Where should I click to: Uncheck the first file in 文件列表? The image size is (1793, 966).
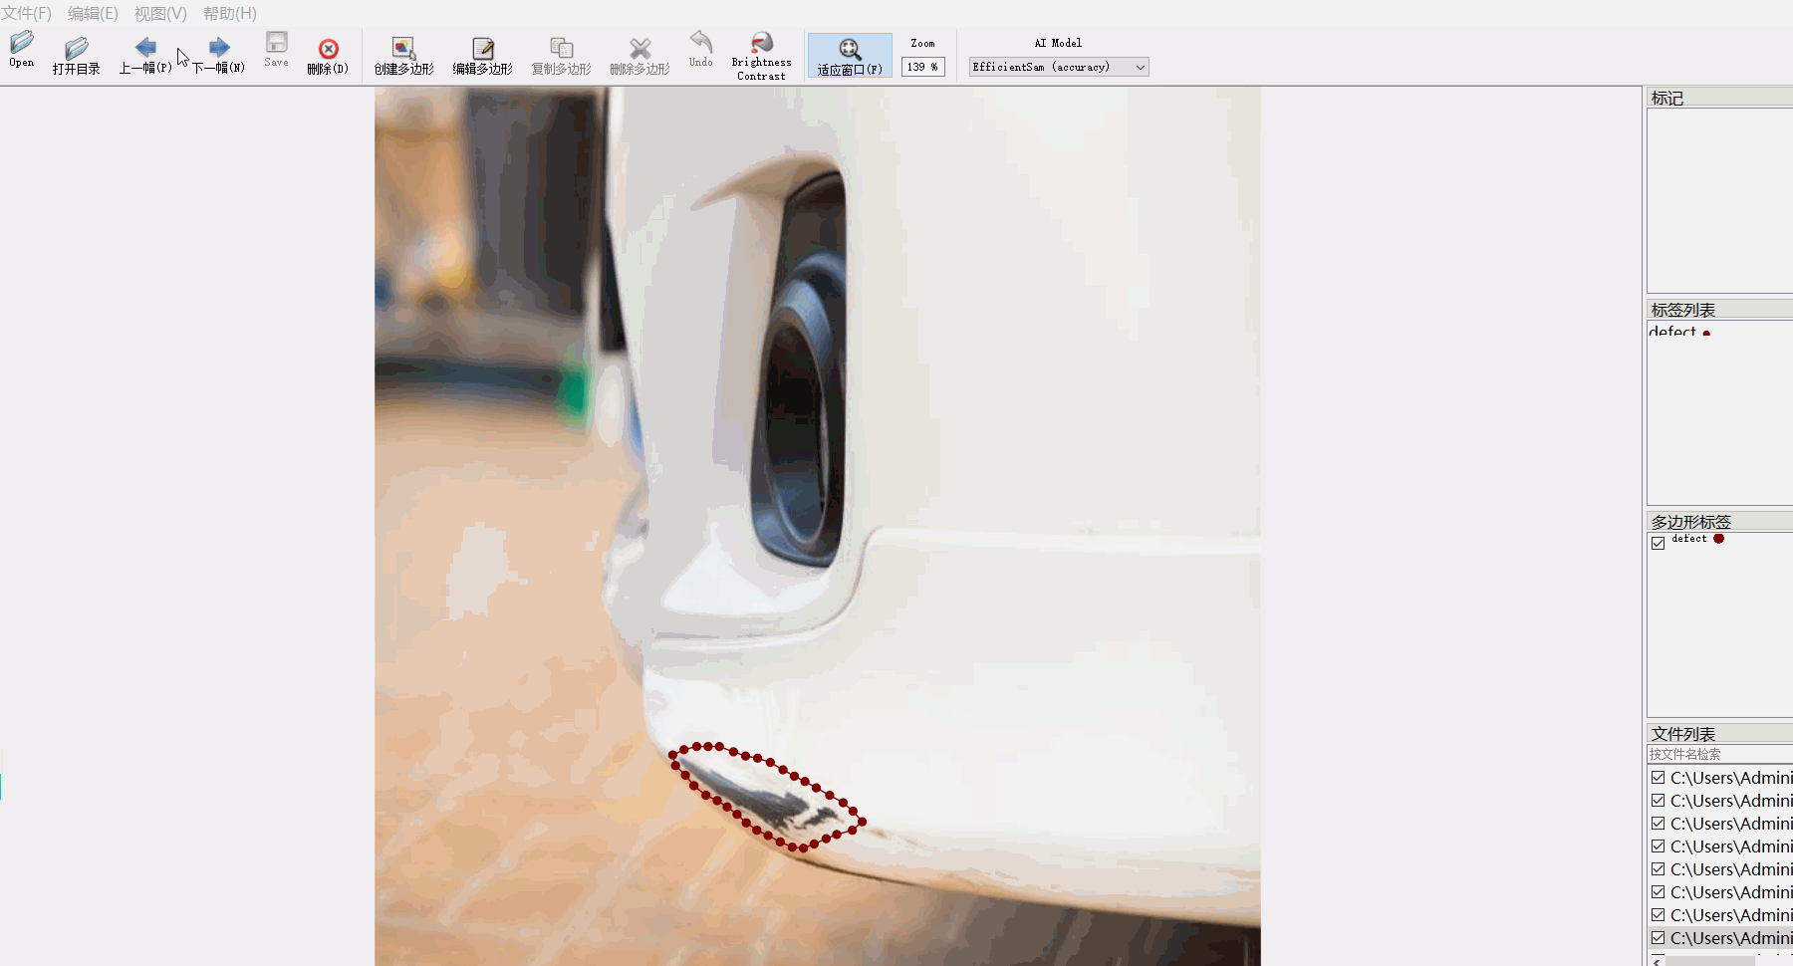(1659, 778)
